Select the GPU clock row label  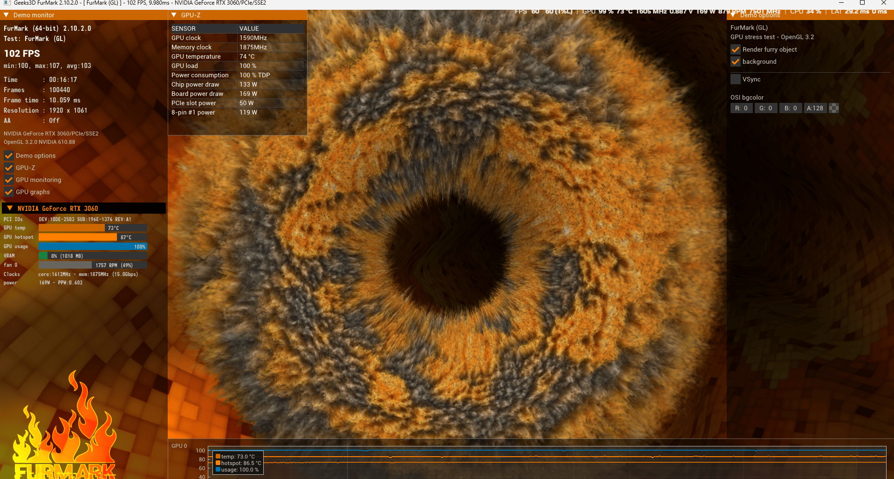click(186, 38)
